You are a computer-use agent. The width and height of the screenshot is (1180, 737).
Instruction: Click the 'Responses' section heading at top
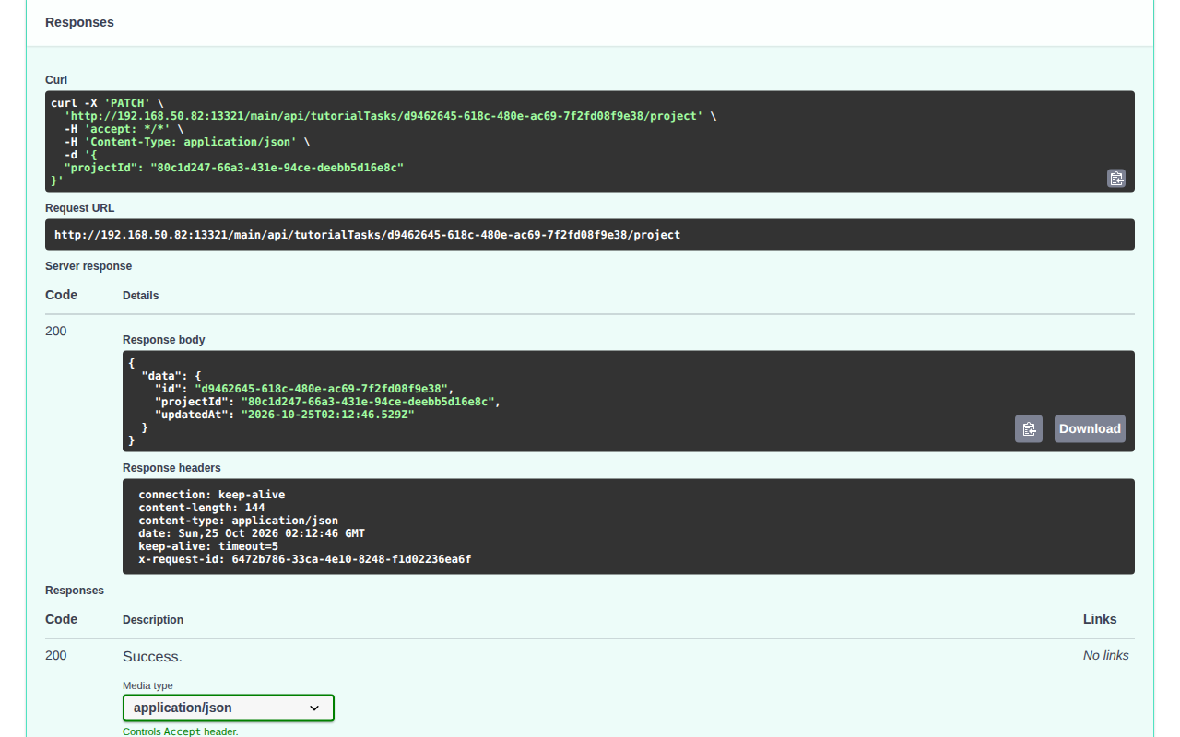pyautogui.click(x=79, y=22)
